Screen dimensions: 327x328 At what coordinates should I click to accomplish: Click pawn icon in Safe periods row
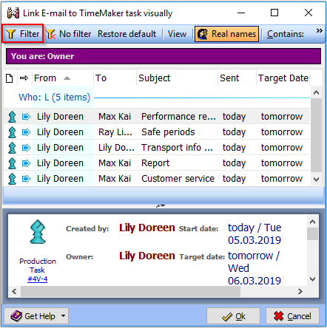(12, 132)
